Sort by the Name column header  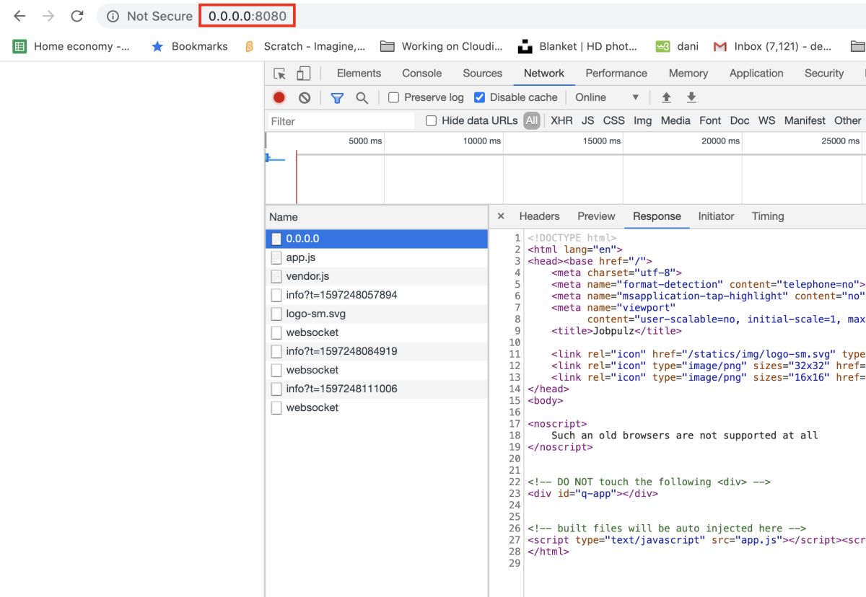[377, 217]
